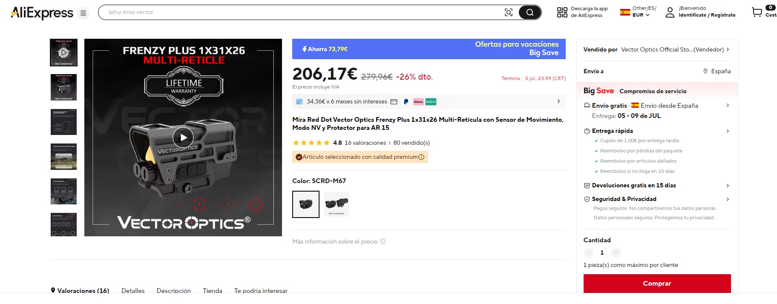Screen dimensions: 777x304
Task: Open the AliExpress app QR code icon
Action: pyautogui.click(x=562, y=12)
